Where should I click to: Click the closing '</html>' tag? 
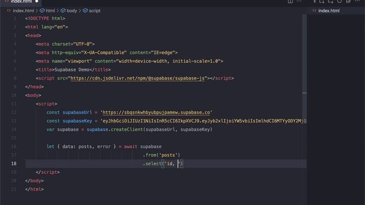point(34,190)
